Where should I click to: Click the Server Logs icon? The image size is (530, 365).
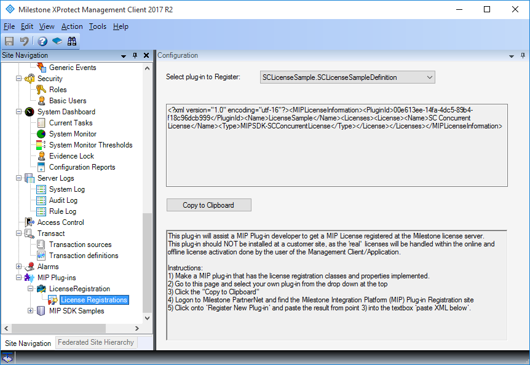point(30,178)
